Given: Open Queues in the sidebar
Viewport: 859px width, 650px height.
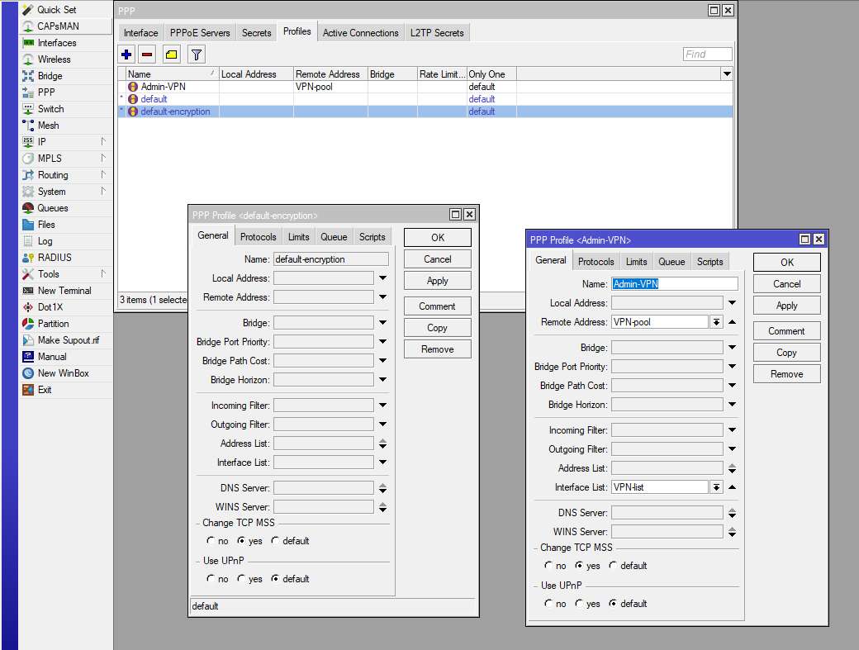Looking at the screenshot, I should tap(53, 208).
